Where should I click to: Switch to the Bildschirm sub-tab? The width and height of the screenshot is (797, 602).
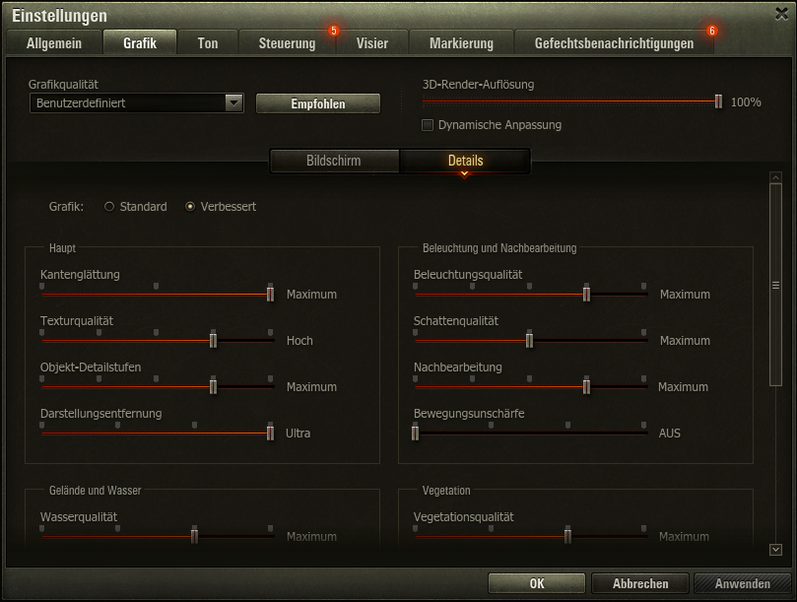point(334,161)
